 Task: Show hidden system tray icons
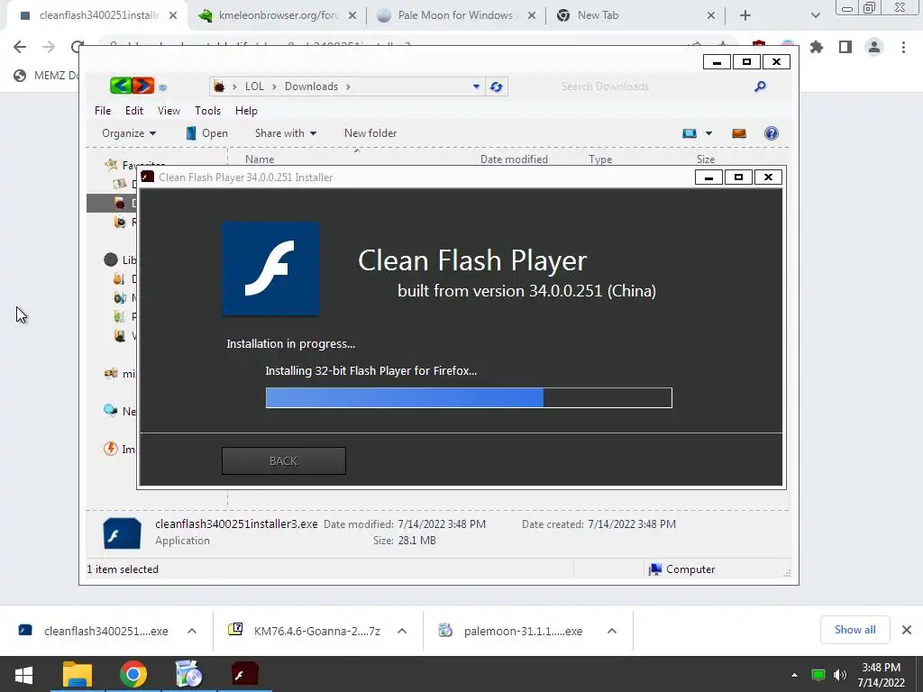794,675
